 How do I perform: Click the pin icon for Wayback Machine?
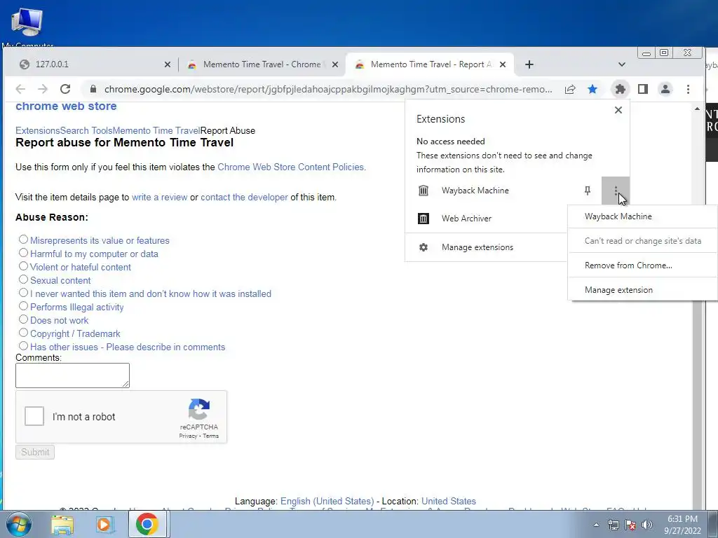[x=588, y=191]
